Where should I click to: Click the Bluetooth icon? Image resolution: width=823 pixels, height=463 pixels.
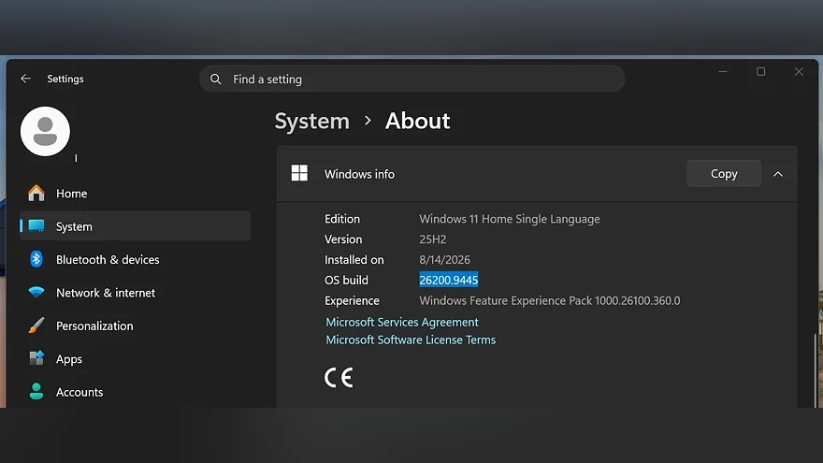click(x=36, y=259)
